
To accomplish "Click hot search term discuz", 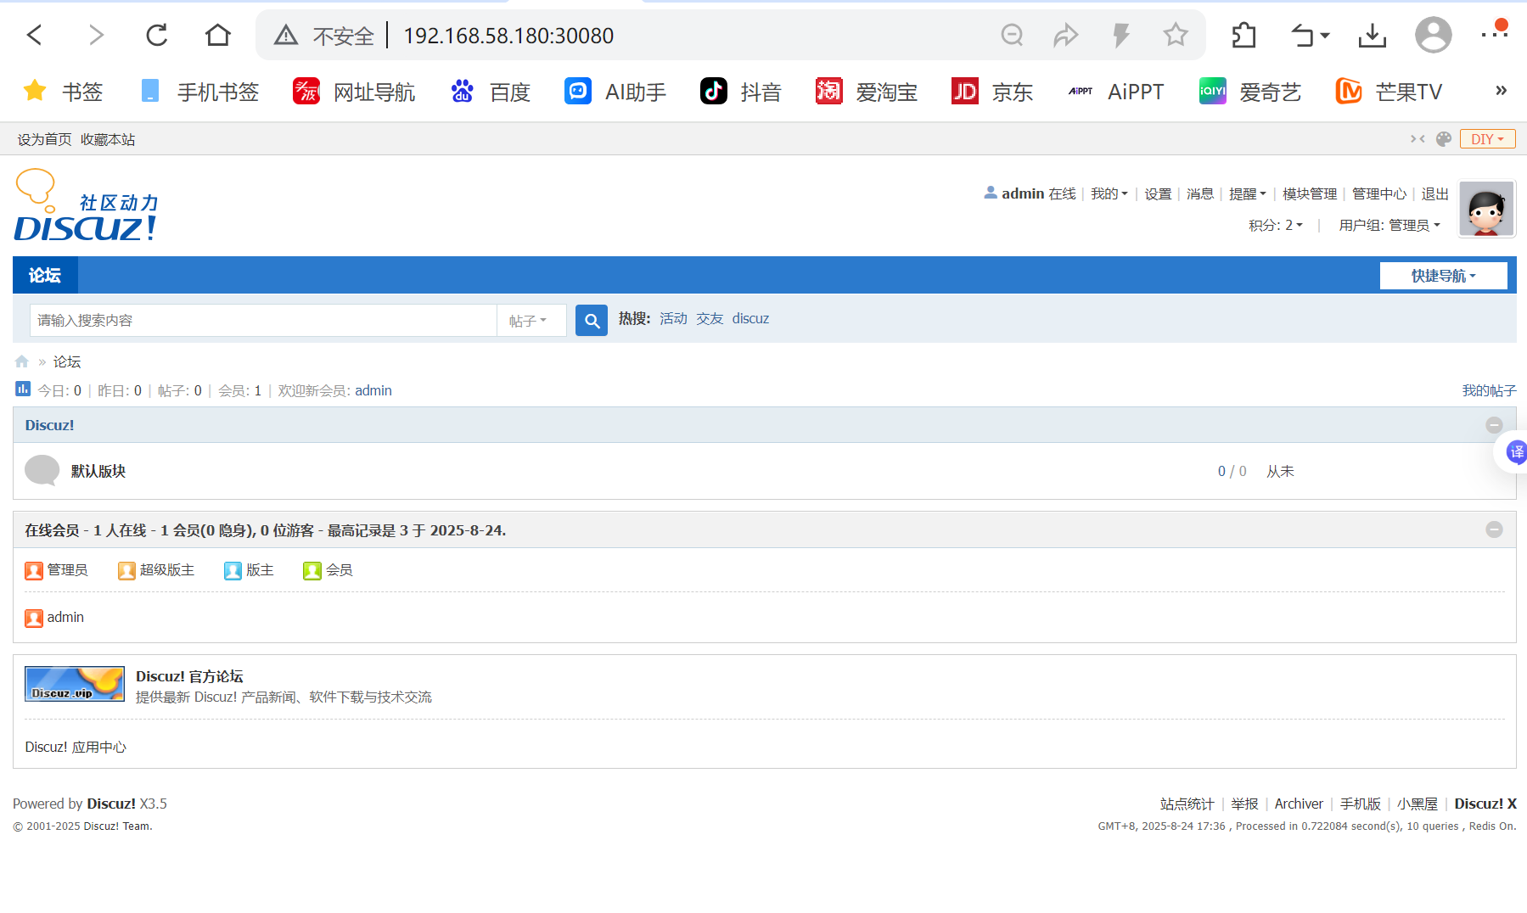I will click(750, 318).
